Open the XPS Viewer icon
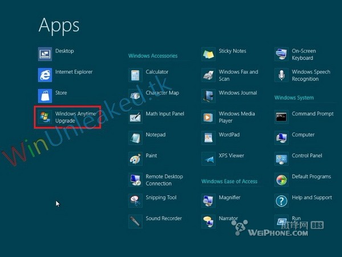The height and width of the screenshot is (257, 342). pos(209,159)
